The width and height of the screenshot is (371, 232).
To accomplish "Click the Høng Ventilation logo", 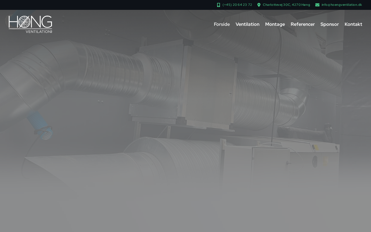I will point(30,24).
